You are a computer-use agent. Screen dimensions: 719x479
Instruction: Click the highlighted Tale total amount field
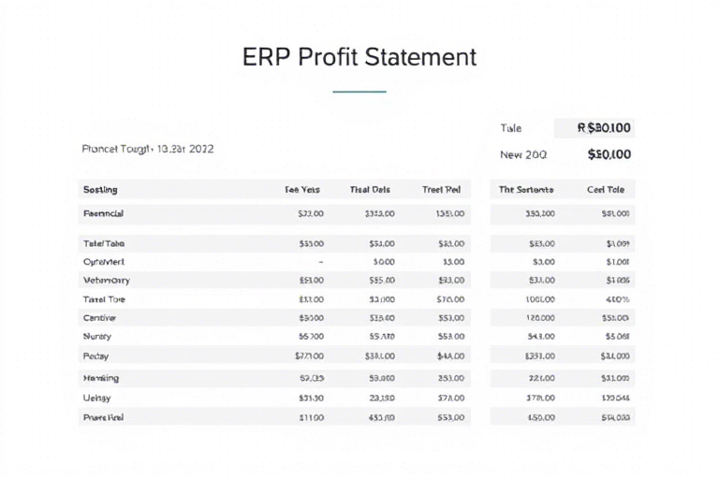point(594,128)
